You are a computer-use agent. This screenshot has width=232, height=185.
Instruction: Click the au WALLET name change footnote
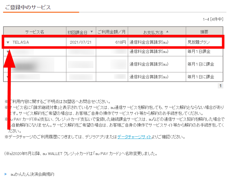tap(81, 153)
